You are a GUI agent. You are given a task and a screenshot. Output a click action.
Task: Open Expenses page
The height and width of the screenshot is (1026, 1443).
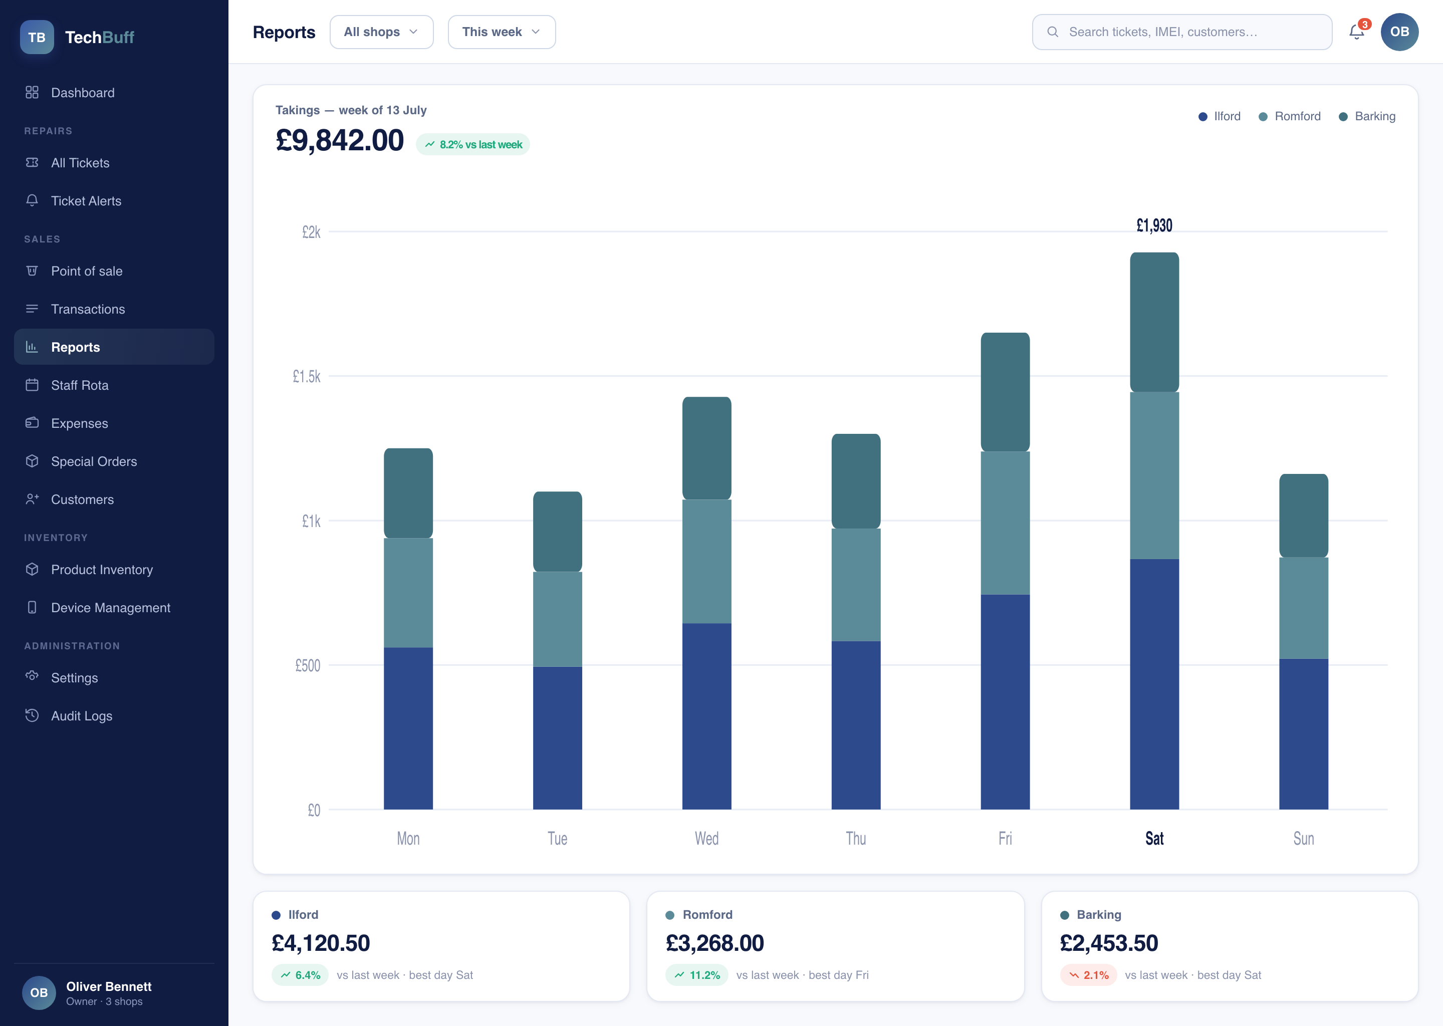click(114, 423)
